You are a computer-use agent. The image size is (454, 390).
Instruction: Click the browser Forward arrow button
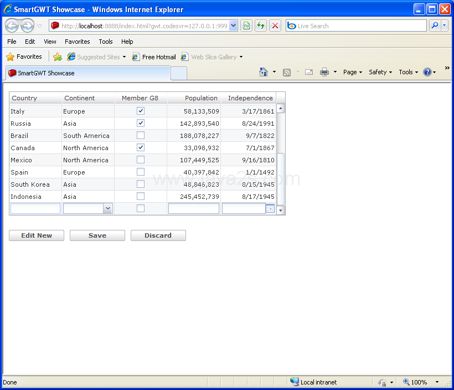[28, 26]
